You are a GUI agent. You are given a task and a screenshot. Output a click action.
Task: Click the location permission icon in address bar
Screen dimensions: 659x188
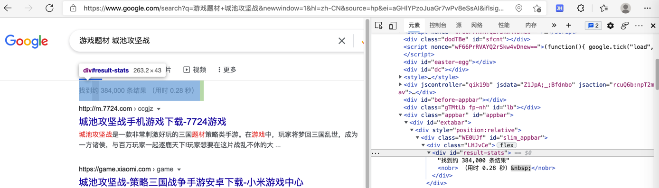click(519, 9)
